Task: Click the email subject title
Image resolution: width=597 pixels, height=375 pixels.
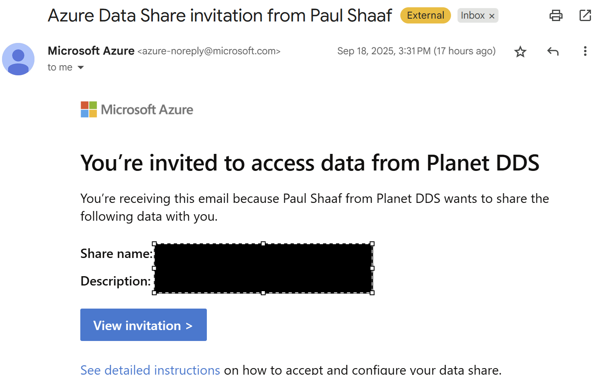Action: (x=220, y=15)
